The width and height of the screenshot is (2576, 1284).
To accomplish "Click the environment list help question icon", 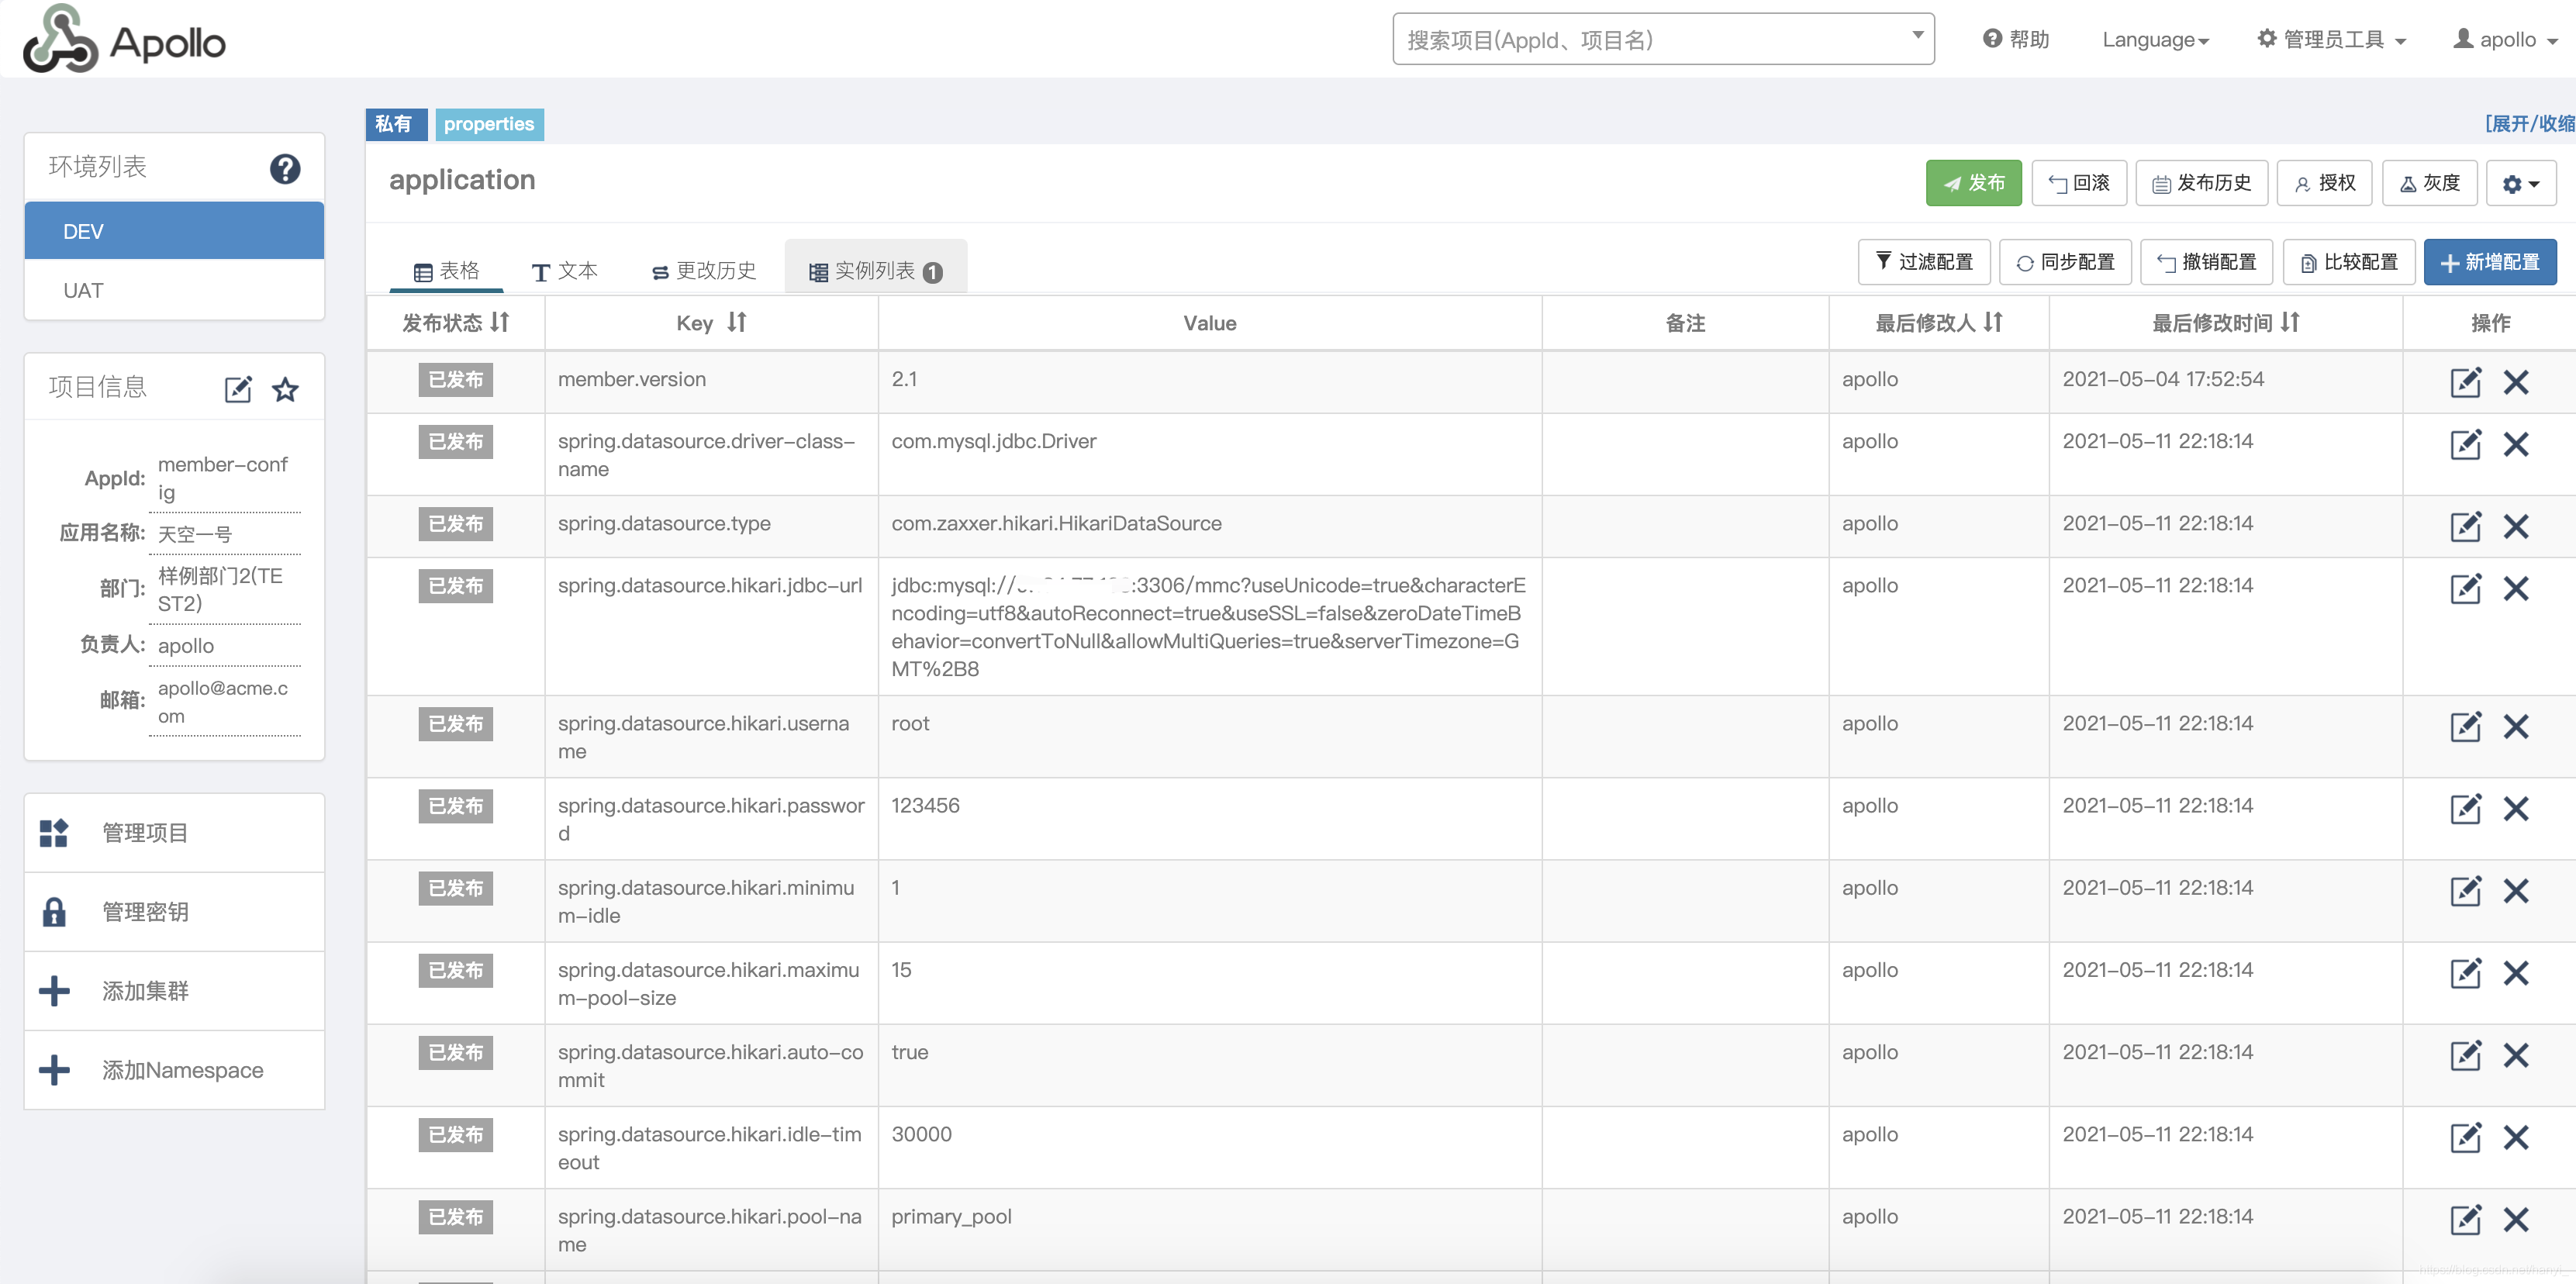I will [285, 168].
